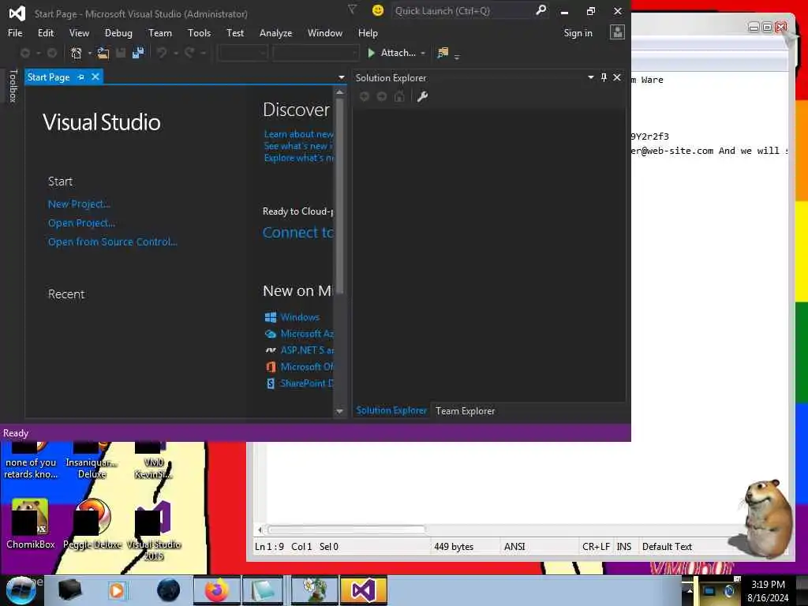Switch to the Team Explorer tab
The height and width of the screenshot is (606, 808).
(465, 410)
